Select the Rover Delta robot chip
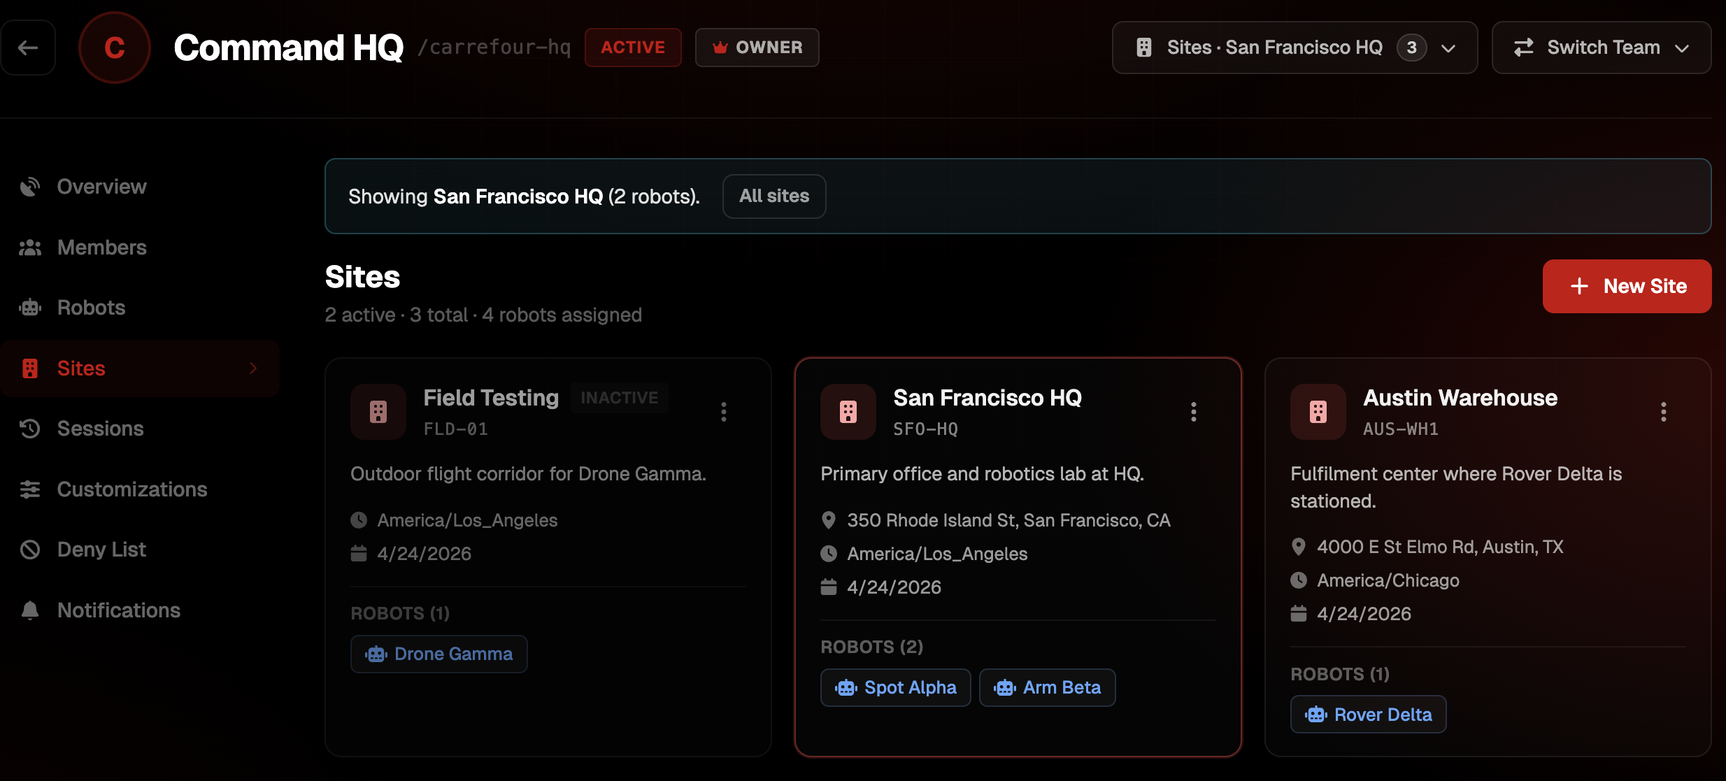 point(1368,715)
